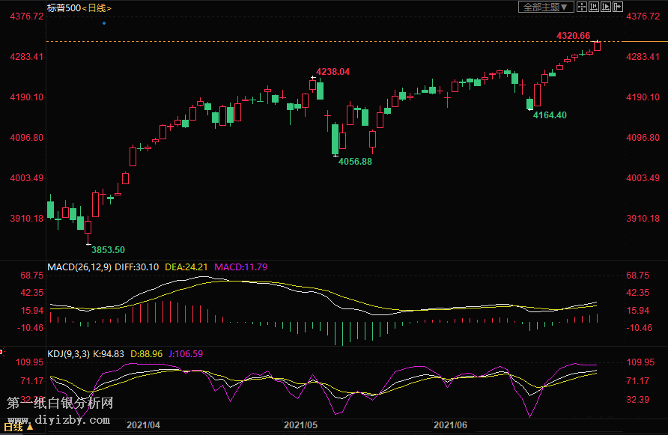Click the 4238.04 peak price label

[333, 72]
